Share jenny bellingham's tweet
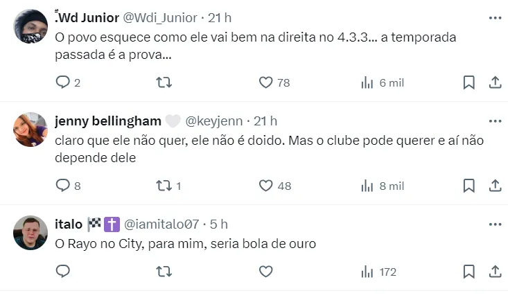This screenshot has width=508, height=300. pyautogui.click(x=495, y=186)
